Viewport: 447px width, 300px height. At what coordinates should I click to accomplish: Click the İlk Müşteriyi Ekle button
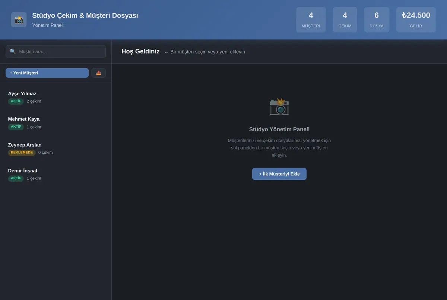coord(279,174)
